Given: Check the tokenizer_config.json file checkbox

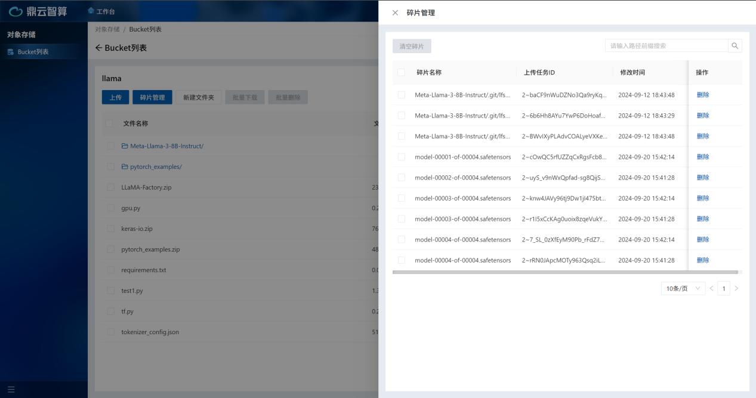Looking at the screenshot, I should (111, 332).
